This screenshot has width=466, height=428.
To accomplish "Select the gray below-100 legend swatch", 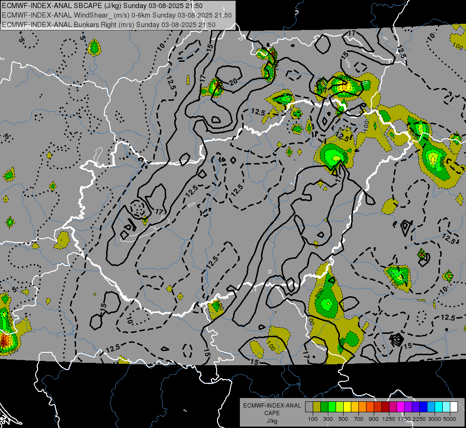I will [309, 407].
